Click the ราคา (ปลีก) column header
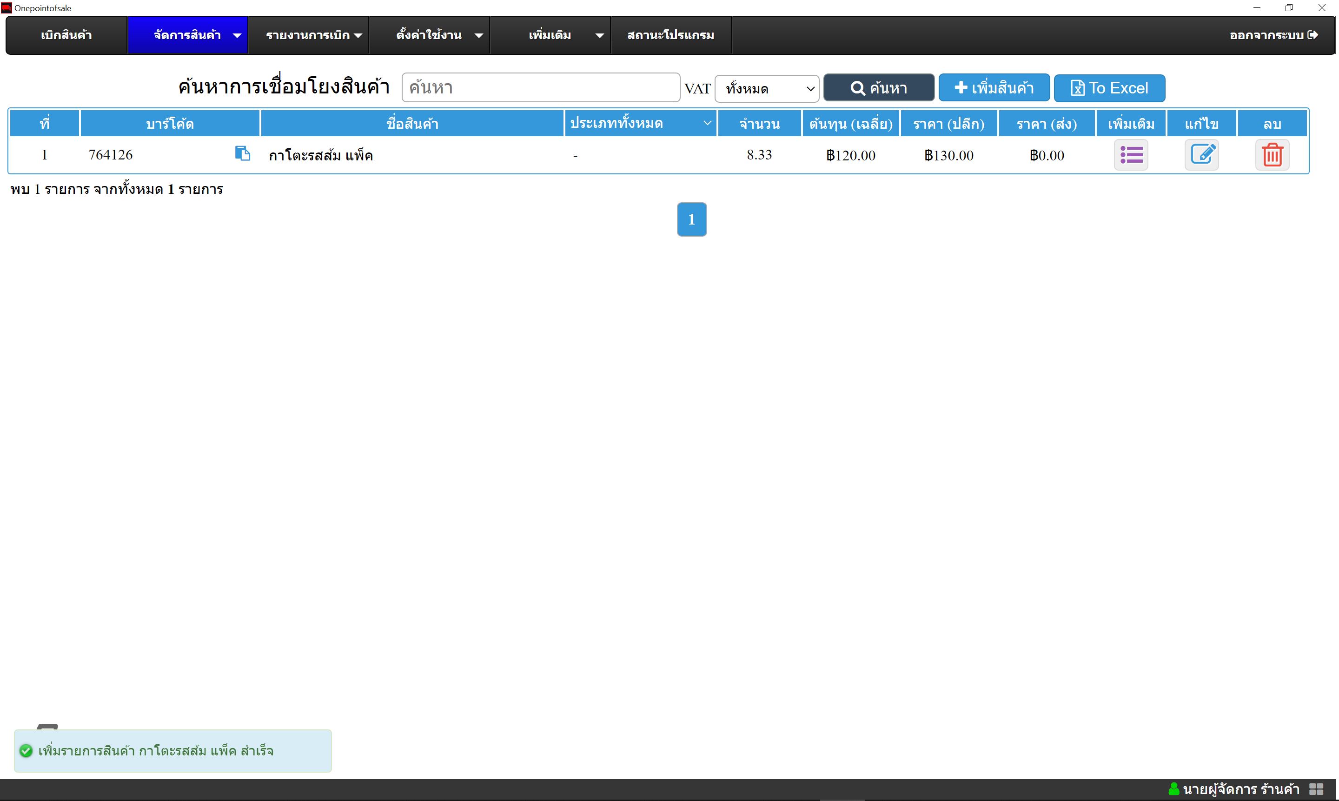The image size is (1339, 801). (x=949, y=124)
